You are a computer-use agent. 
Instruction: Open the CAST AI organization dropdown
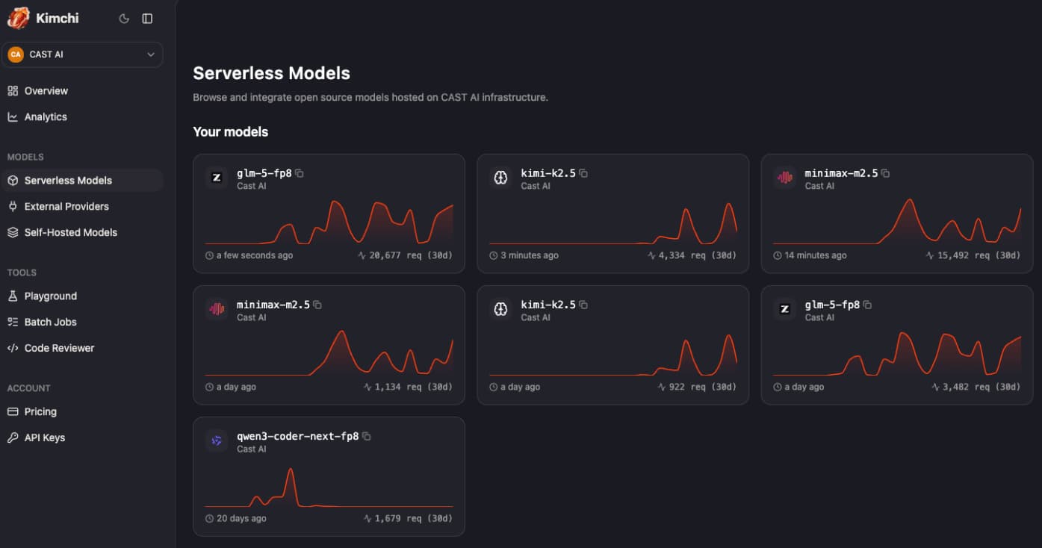tap(82, 55)
